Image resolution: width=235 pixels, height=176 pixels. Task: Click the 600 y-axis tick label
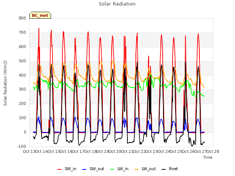[x=22, y=47]
